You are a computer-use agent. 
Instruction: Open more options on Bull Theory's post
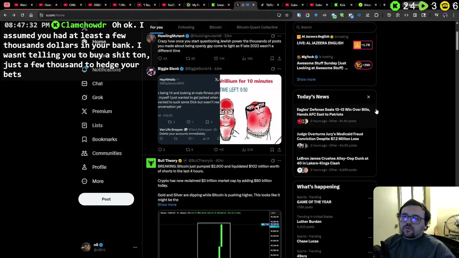pyautogui.click(x=279, y=161)
